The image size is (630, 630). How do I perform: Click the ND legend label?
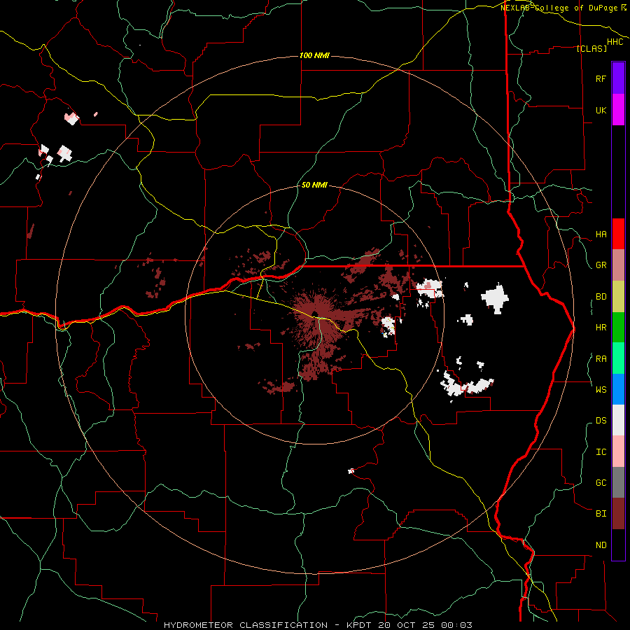601,545
